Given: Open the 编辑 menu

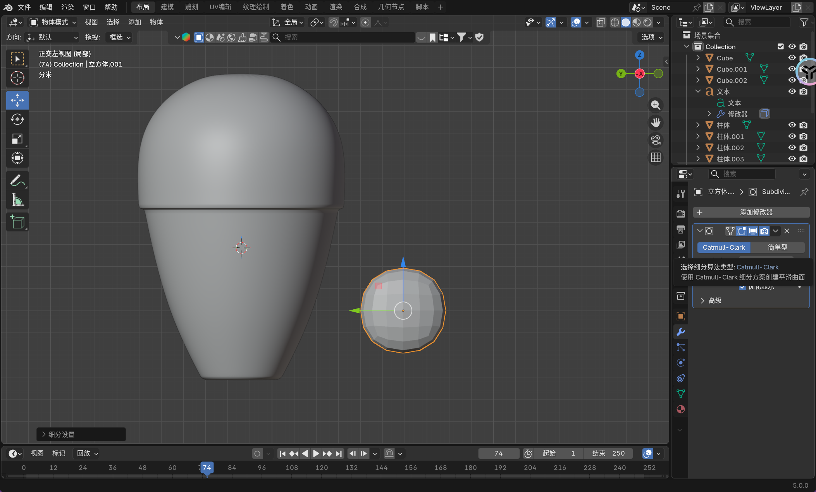Looking at the screenshot, I should point(46,7).
